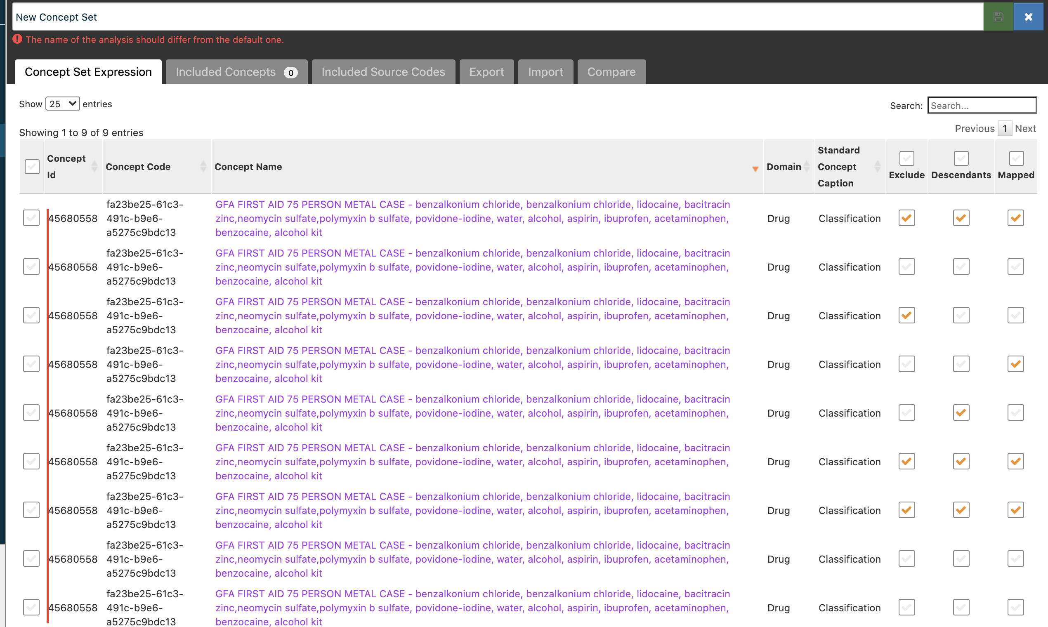Save the concept set using the disk icon
This screenshot has height=627, width=1048.
(998, 16)
